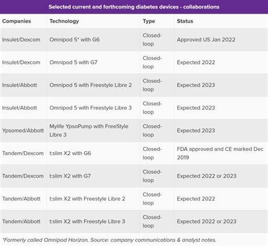Click Omnipod 5 with Freestyle Libre 2
This screenshot has width=268, height=247.
(90, 85)
